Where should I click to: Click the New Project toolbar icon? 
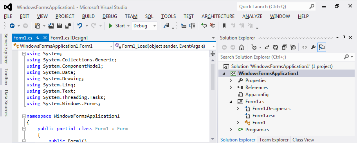37,26
